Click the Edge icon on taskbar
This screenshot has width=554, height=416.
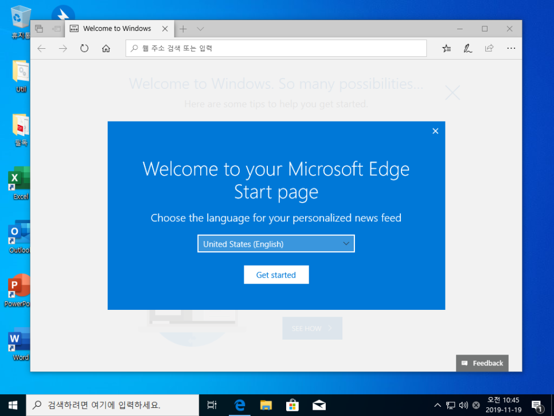(240, 406)
